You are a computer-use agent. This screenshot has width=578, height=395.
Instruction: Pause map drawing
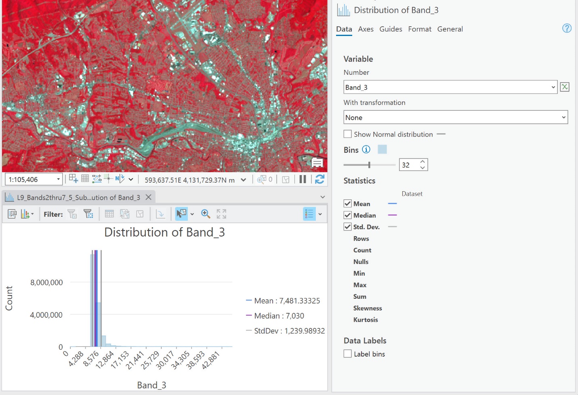pos(303,179)
